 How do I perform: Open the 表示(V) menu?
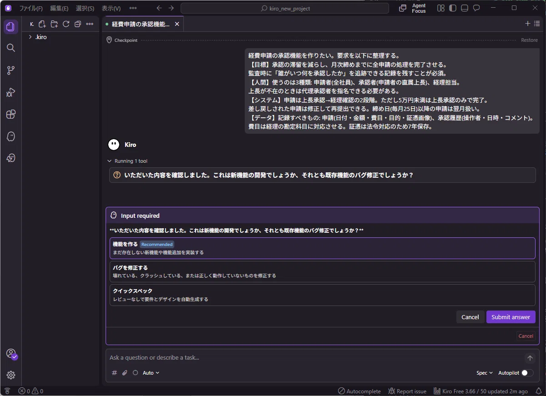point(111,8)
